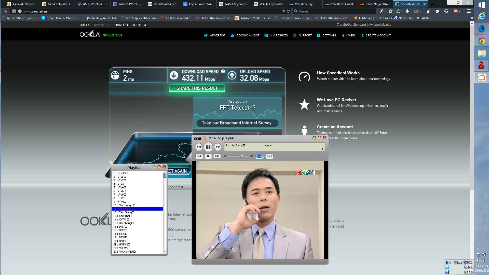Skip to previous channel in OneTV player
489x275 pixels.
[x=199, y=156]
